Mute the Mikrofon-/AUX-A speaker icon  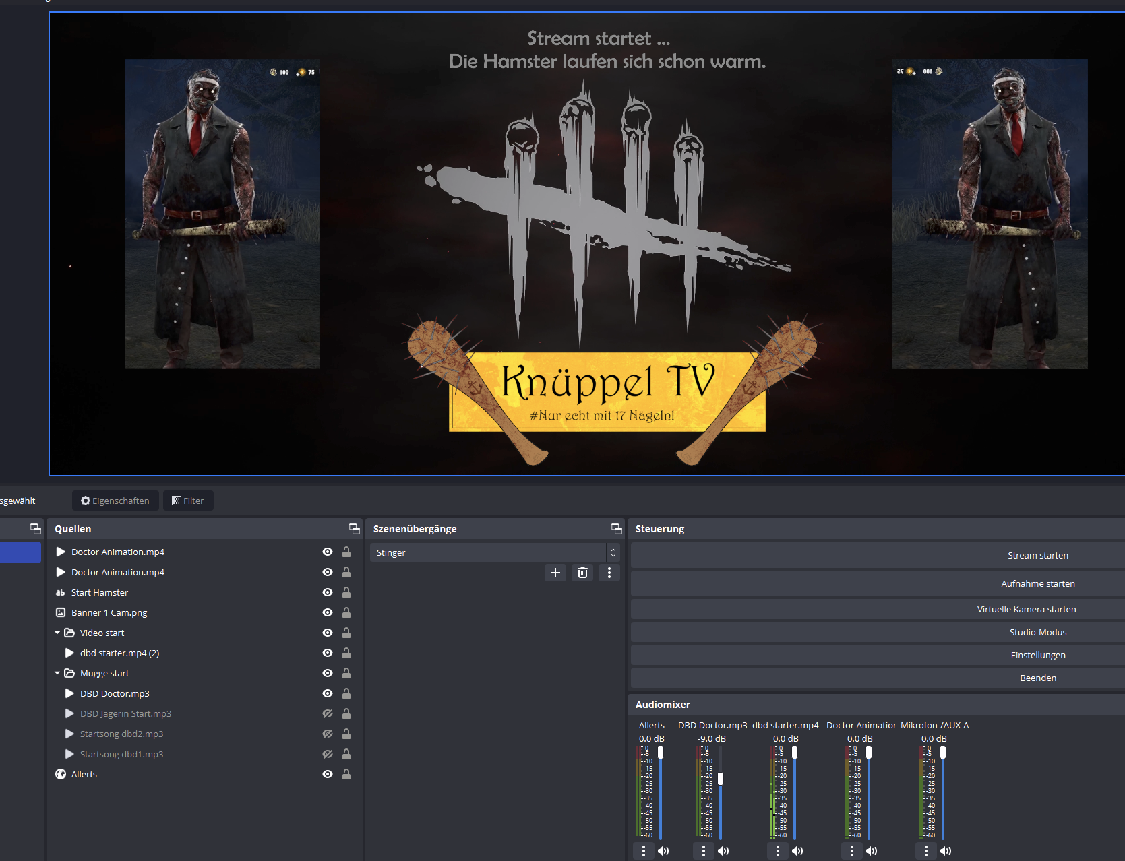tap(946, 851)
